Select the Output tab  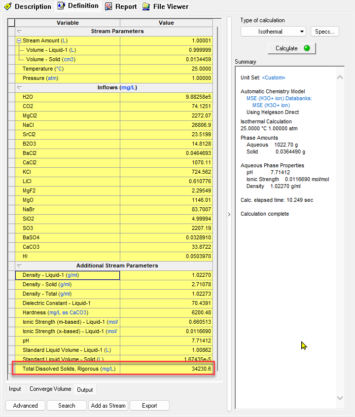pyautogui.click(x=85, y=389)
